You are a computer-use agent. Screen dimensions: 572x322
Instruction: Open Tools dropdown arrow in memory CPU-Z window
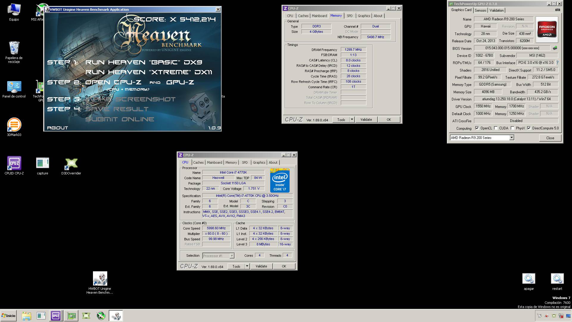coord(352,120)
